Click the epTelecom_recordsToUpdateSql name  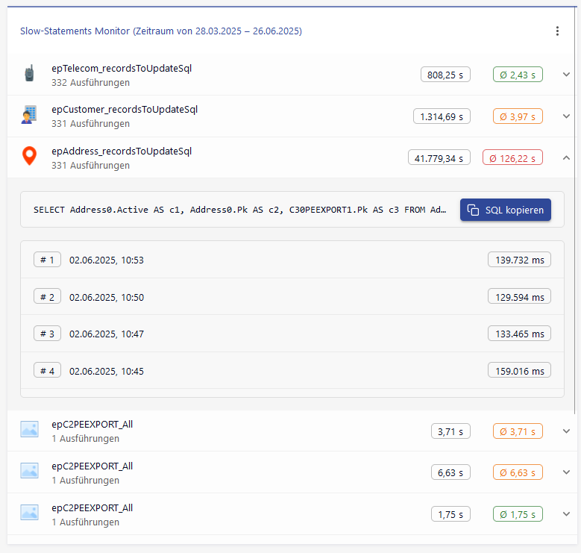click(122, 69)
